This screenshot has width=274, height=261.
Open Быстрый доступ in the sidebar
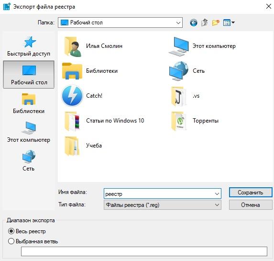tap(29, 46)
